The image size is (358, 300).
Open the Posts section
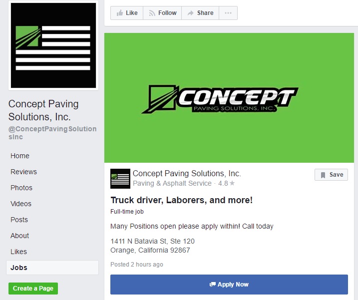pos(19,220)
